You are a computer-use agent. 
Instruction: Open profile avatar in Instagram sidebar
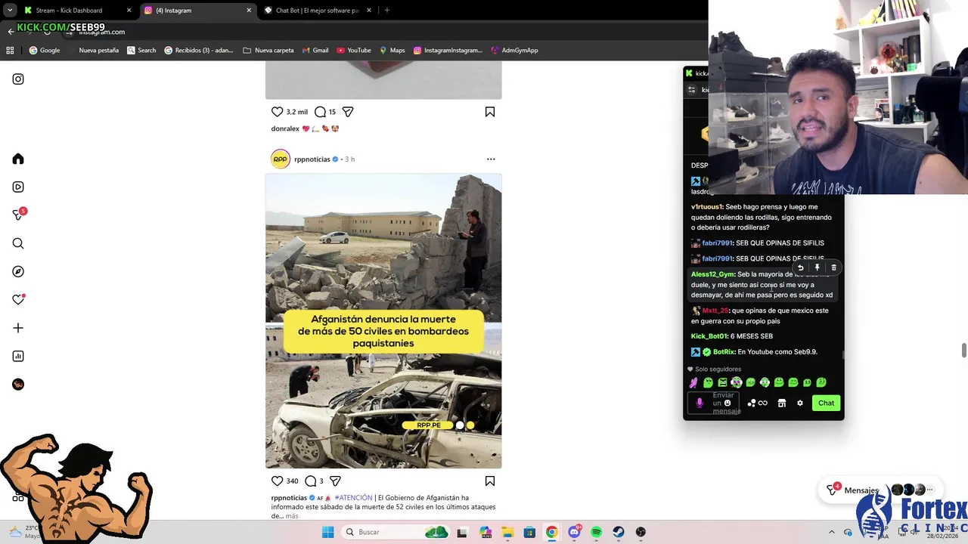coord(18,385)
